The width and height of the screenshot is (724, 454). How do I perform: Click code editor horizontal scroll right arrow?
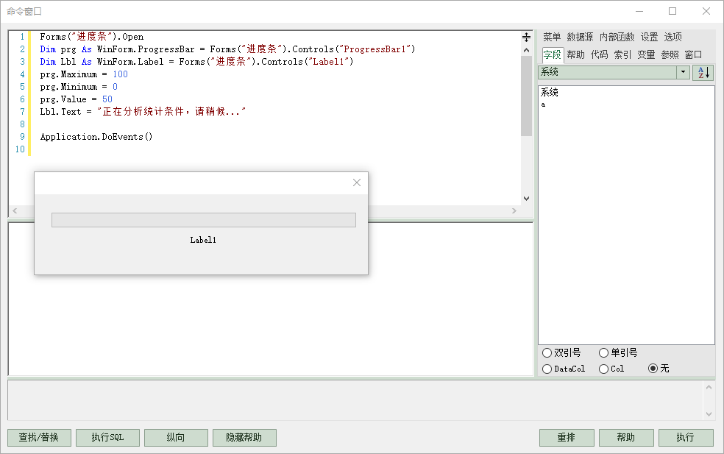tap(514, 210)
